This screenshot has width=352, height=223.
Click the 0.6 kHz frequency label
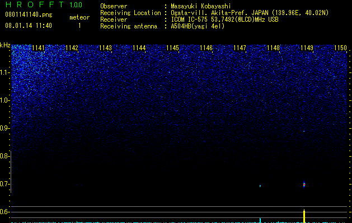[4, 212]
